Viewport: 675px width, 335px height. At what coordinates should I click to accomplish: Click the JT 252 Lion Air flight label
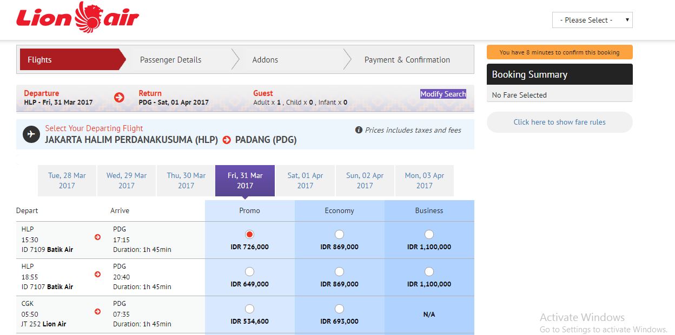pos(44,324)
